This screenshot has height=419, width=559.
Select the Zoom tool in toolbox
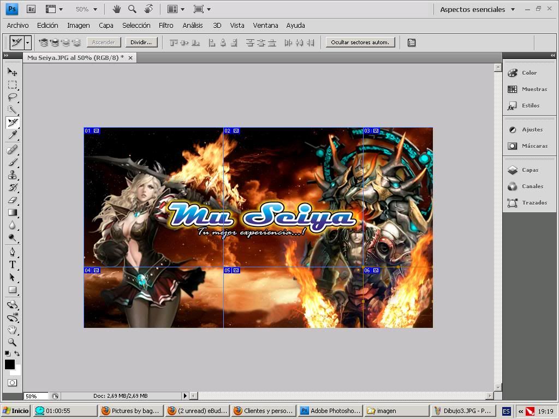point(12,342)
